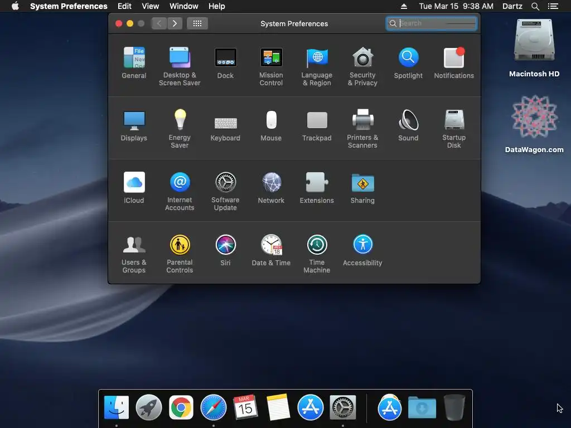
Task: Go forward with the right arrow button
Action: [175, 23]
